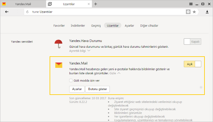
Task: Click the Sürüm: 8.22.2 text
Action: tap(78, 102)
